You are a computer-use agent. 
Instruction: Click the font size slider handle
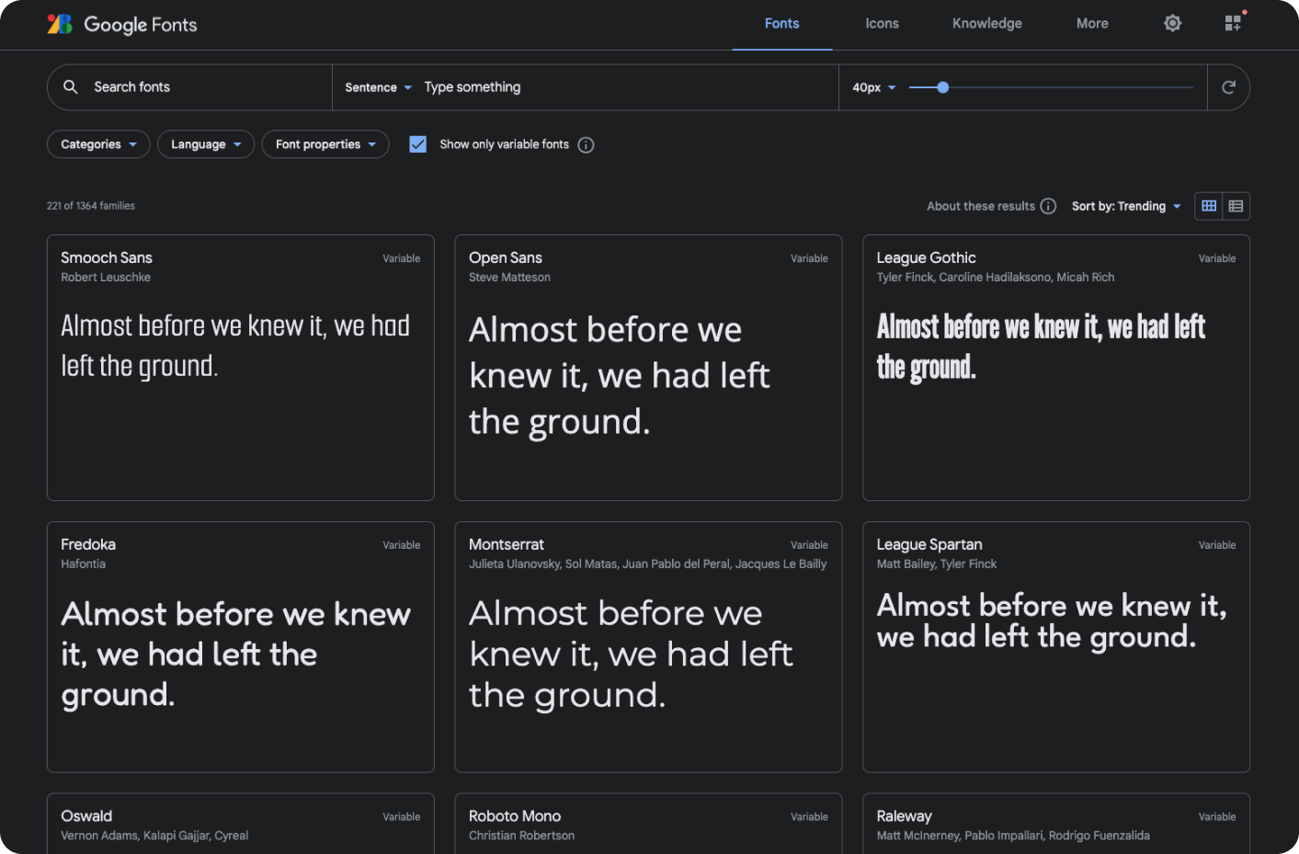click(943, 87)
